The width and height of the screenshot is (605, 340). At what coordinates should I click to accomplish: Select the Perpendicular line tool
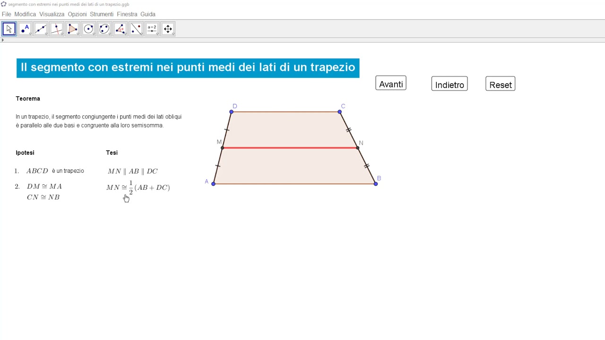(57, 29)
